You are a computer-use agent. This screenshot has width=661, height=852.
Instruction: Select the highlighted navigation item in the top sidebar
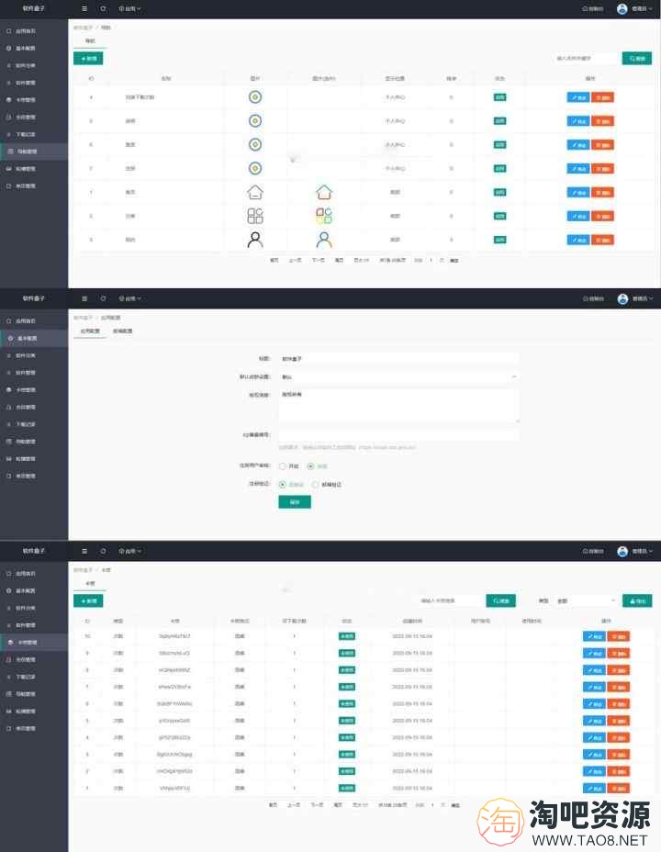click(x=34, y=151)
